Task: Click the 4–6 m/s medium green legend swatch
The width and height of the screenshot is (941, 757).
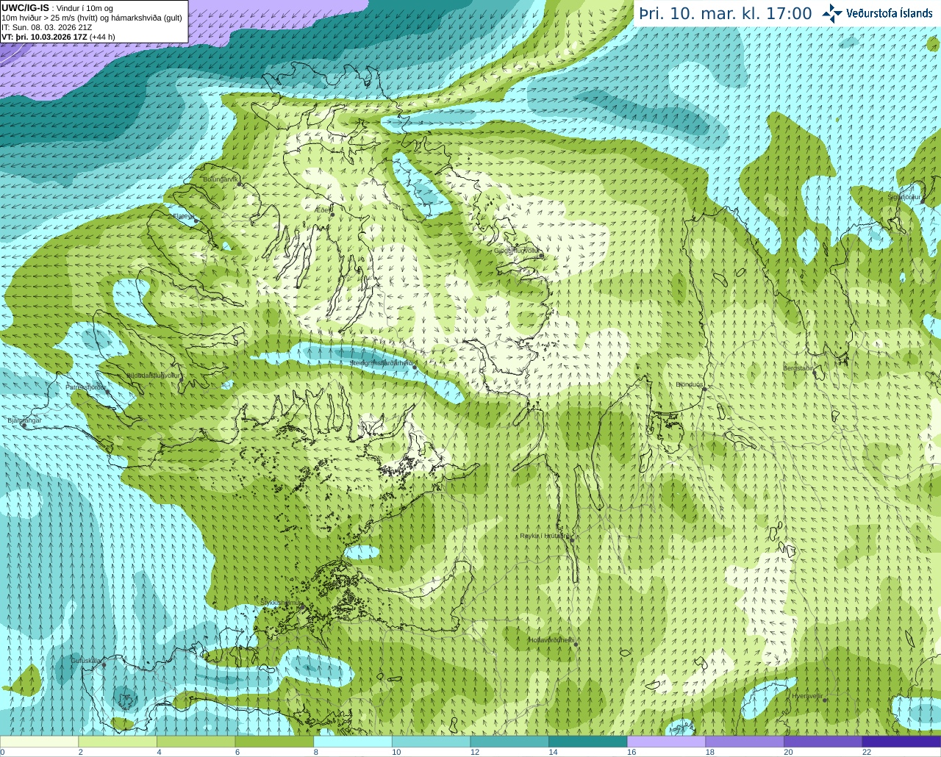Action: click(196, 742)
